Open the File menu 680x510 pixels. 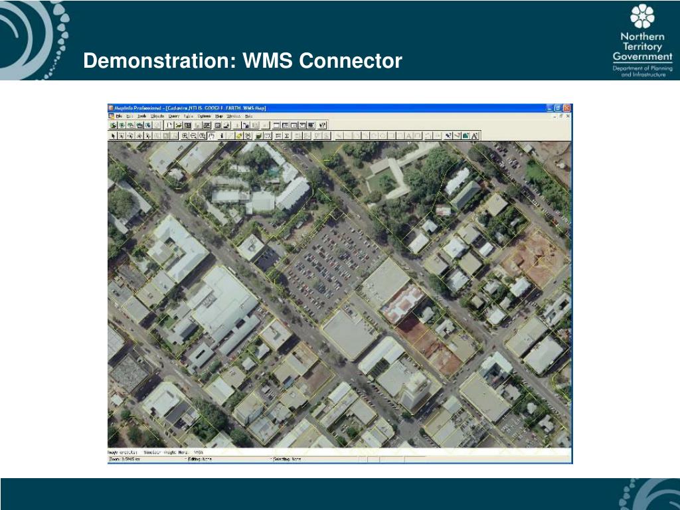(120, 116)
